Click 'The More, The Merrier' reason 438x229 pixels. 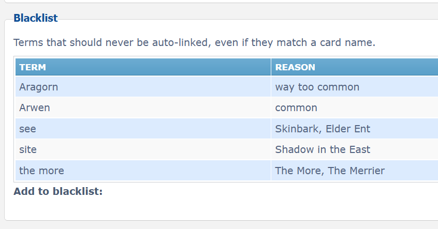coord(330,170)
